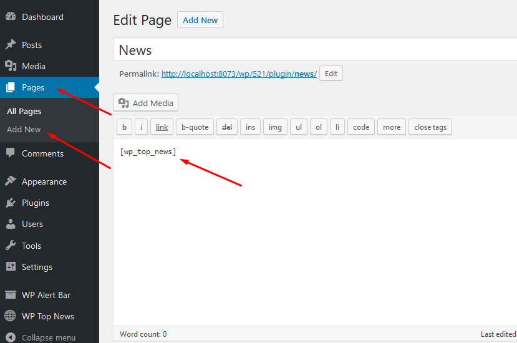The height and width of the screenshot is (343, 517).
Task: Click the Media sidebar icon
Action: coord(11,66)
